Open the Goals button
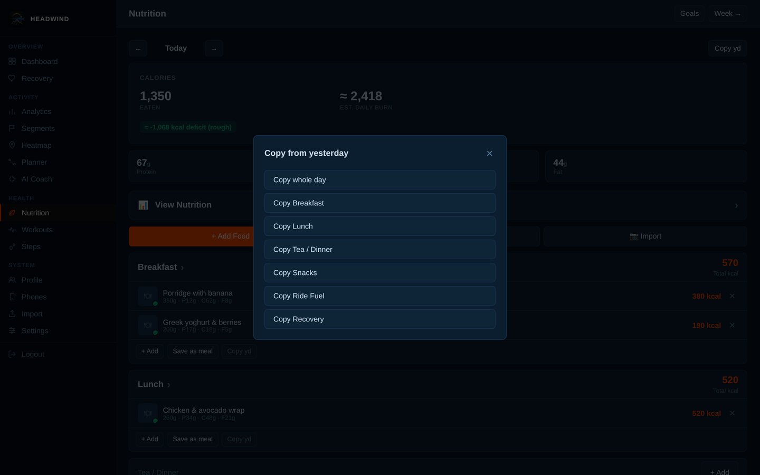The image size is (760, 475). pyautogui.click(x=689, y=14)
